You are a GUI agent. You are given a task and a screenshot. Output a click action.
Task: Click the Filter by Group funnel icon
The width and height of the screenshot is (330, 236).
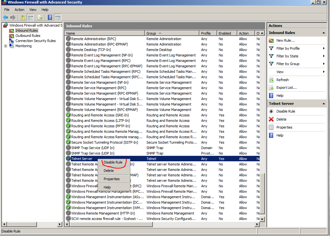point(271,64)
